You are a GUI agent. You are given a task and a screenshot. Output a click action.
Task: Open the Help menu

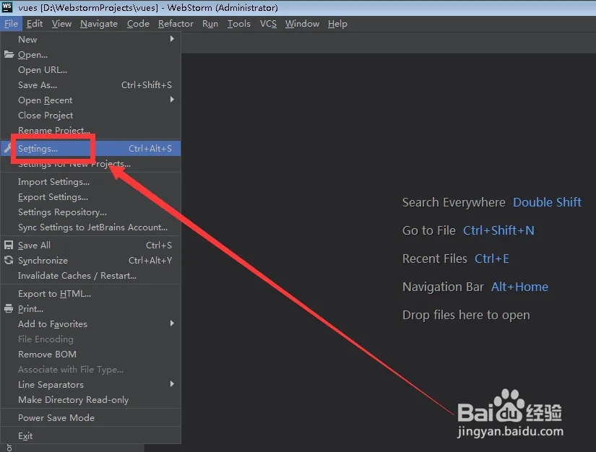337,24
